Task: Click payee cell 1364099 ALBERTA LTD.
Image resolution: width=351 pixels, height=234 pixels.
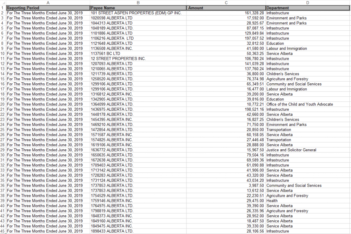Action: [x=138, y=104]
